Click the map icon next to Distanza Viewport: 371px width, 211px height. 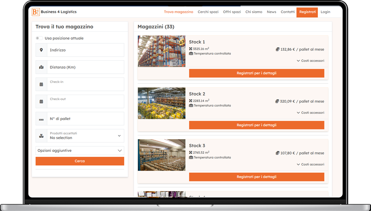(41, 67)
